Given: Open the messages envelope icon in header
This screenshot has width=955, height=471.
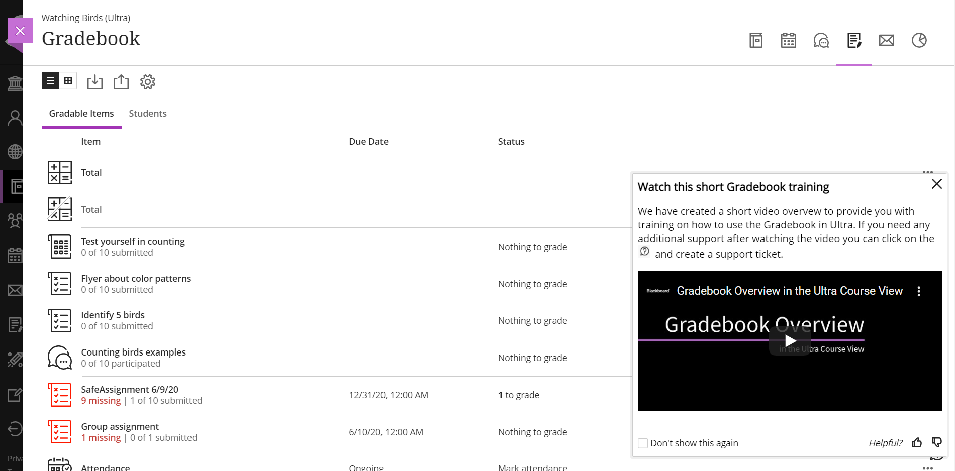Looking at the screenshot, I should point(886,40).
